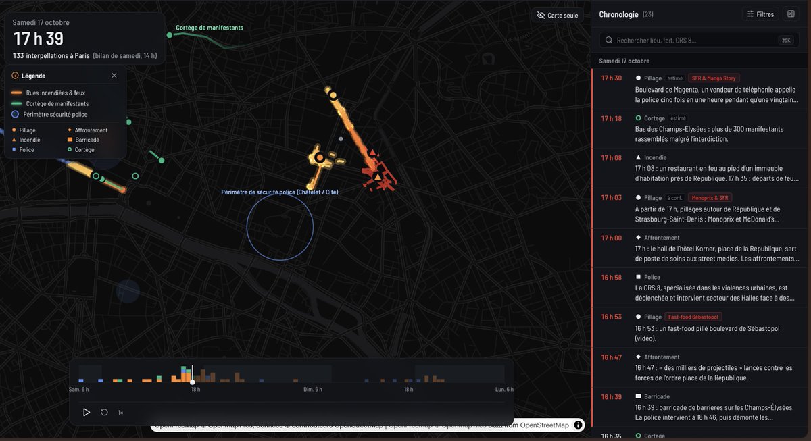Open the 17 h 08 Incendie event
This screenshot has height=441, width=811.
point(699,167)
